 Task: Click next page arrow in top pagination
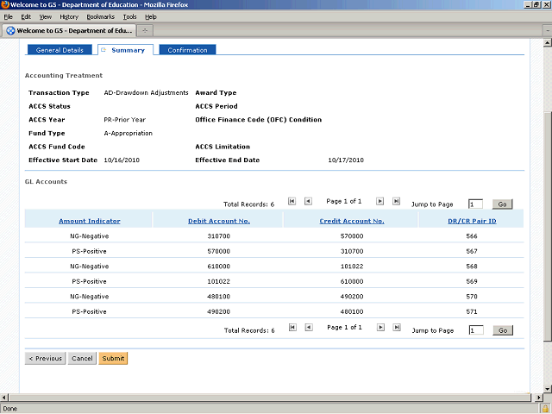pyautogui.click(x=379, y=201)
